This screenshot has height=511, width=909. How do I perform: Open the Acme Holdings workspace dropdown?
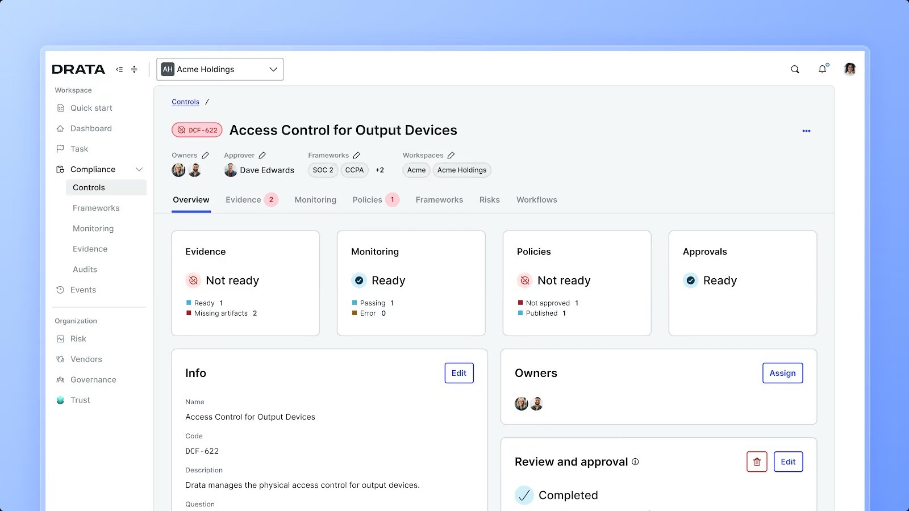coord(220,69)
